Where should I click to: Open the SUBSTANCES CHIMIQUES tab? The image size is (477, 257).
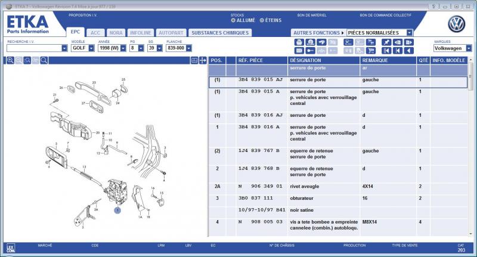point(220,33)
